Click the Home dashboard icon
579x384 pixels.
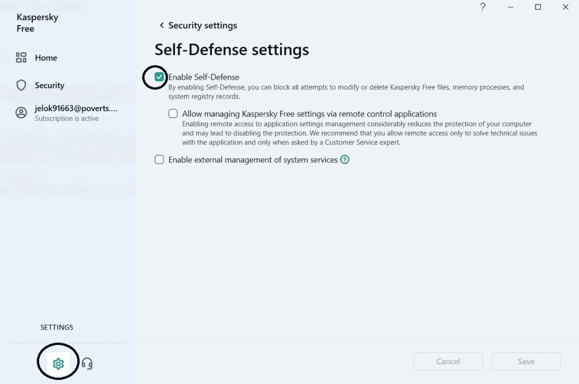pyautogui.click(x=21, y=57)
